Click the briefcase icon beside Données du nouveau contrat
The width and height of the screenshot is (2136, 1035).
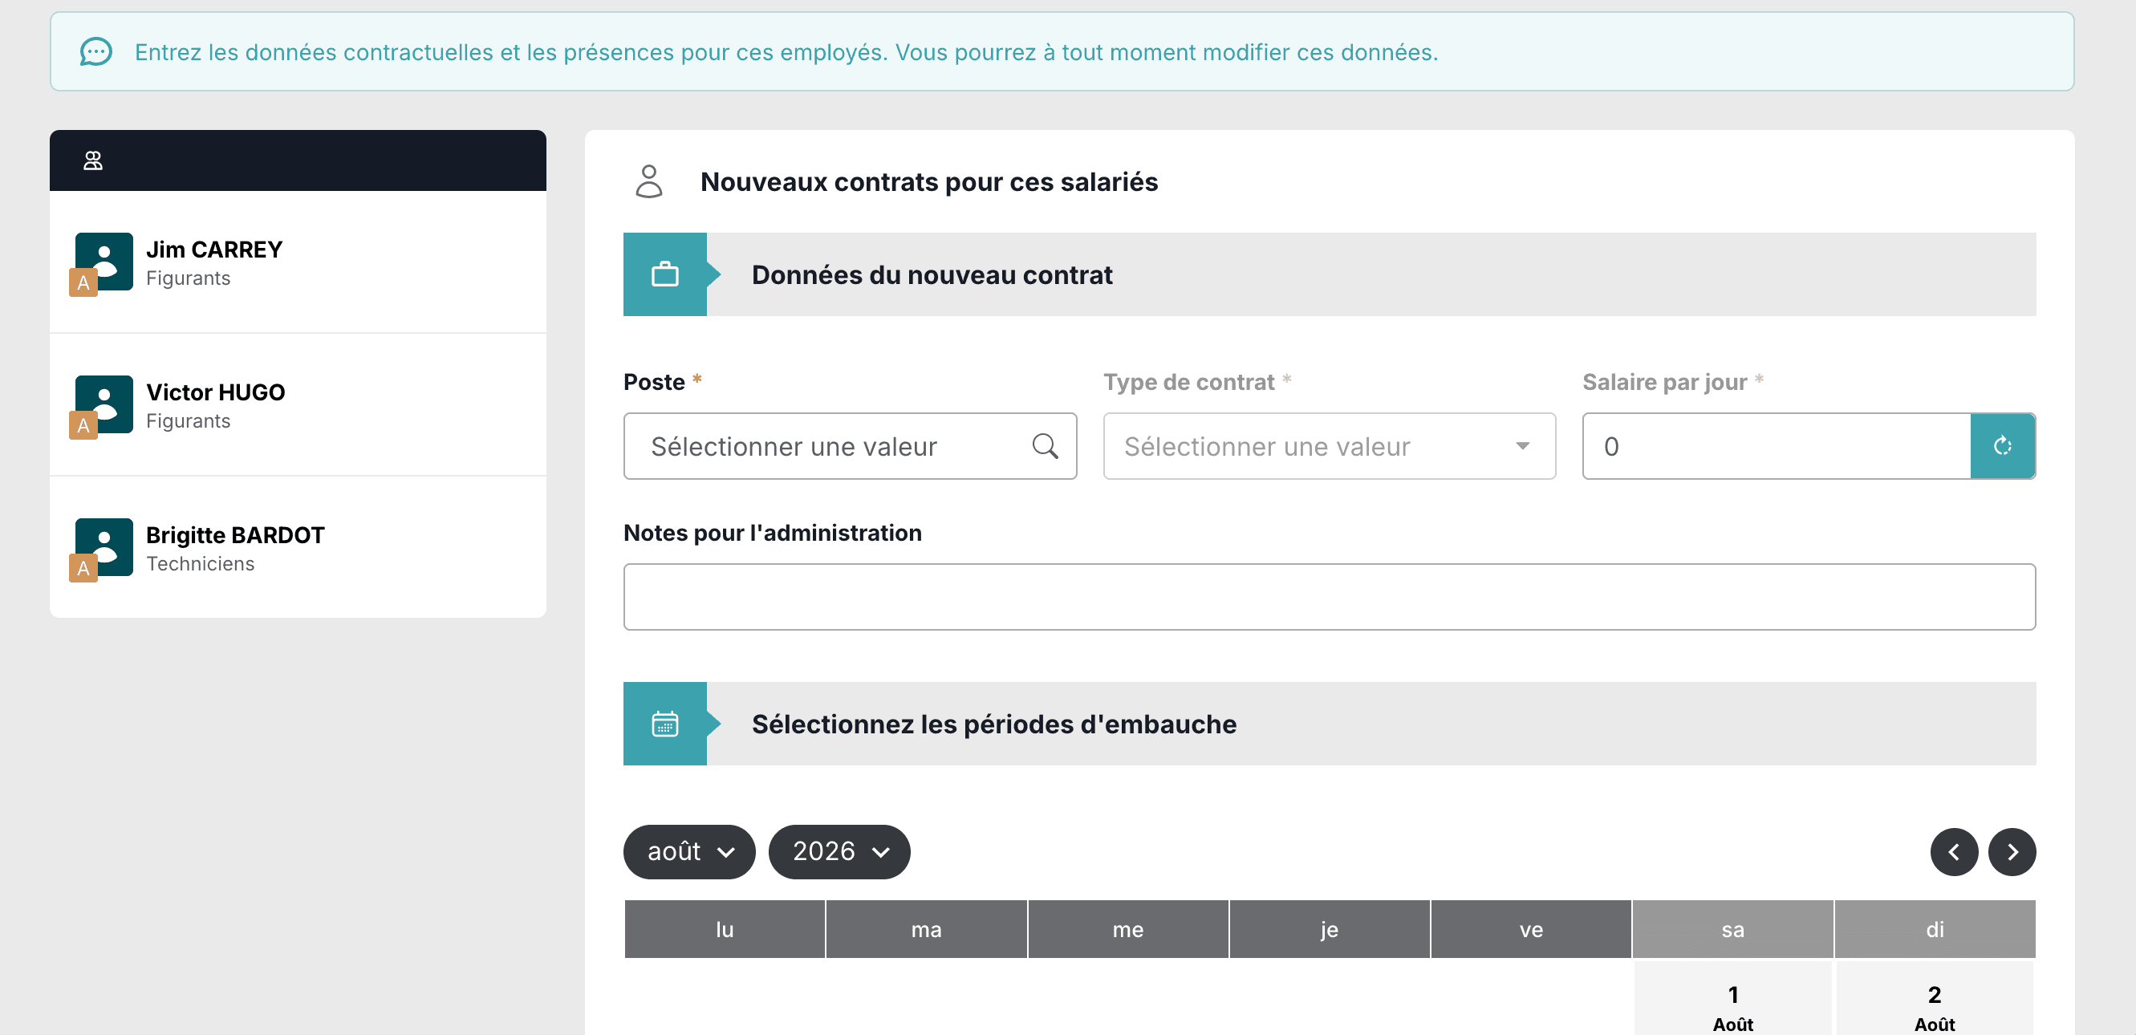click(665, 274)
